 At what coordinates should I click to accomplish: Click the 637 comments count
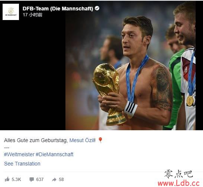click(40, 179)
